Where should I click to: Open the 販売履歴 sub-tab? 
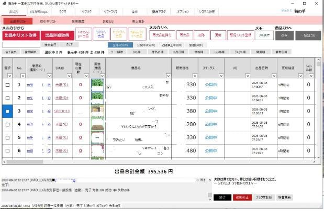(x=78, y=21)
